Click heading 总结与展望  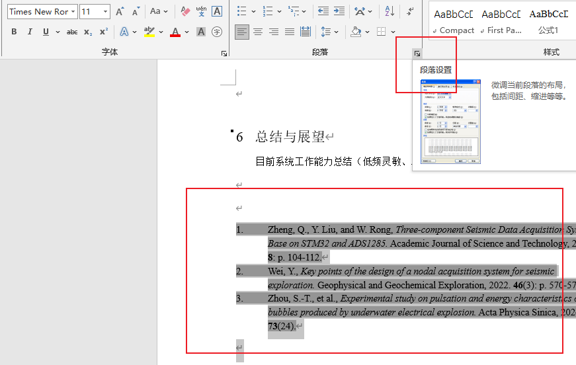point(290,137)
